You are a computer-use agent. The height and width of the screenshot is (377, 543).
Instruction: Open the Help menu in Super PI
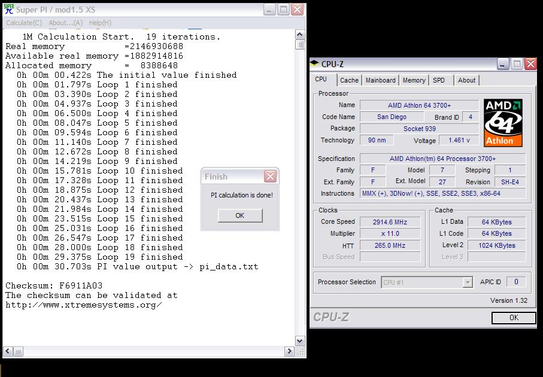click(x=100, y=23)
